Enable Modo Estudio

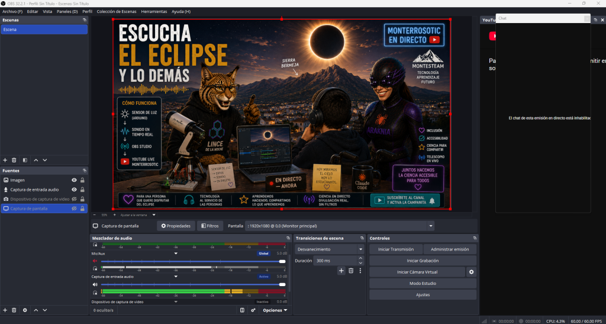[x=423, y=283]
